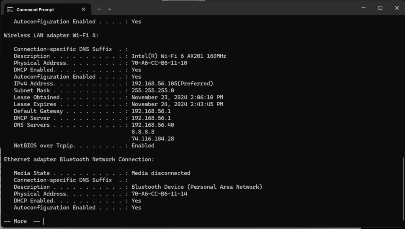Click the Command Prompt tab icon

pyautogui.click(x=10, y=9)
